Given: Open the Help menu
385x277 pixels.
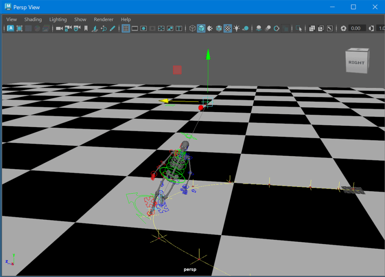Looking at the screenshot, I should click(x=126, y=20).
